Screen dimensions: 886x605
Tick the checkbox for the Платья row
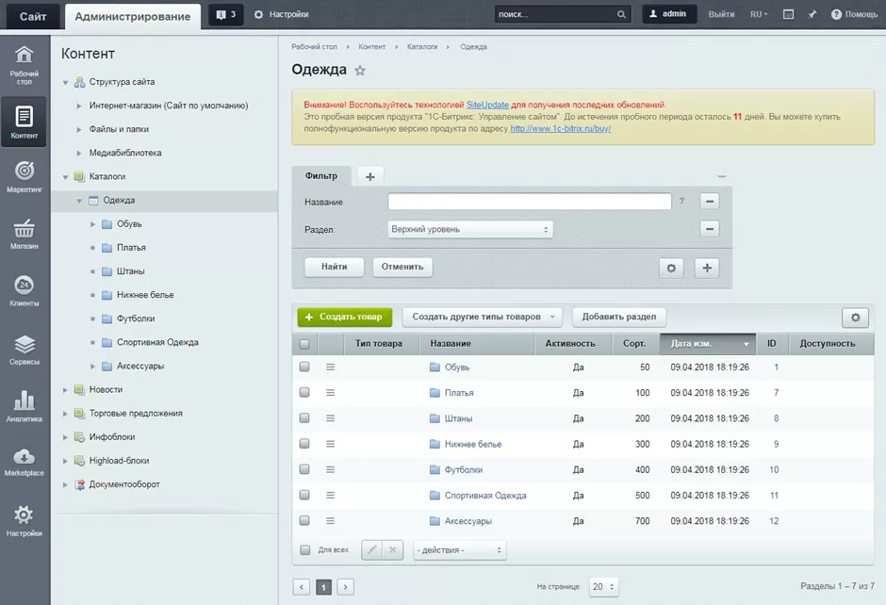click(x=304, y=393)
